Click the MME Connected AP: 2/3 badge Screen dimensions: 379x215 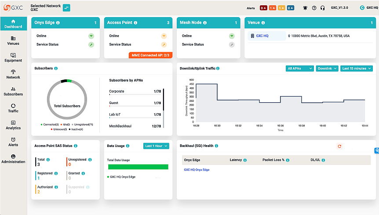coord(150,55)
